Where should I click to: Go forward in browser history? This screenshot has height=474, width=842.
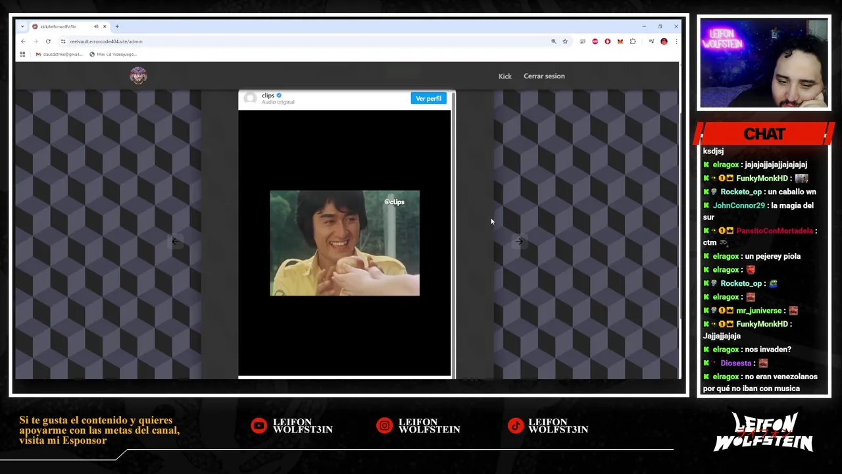point(36,41)
